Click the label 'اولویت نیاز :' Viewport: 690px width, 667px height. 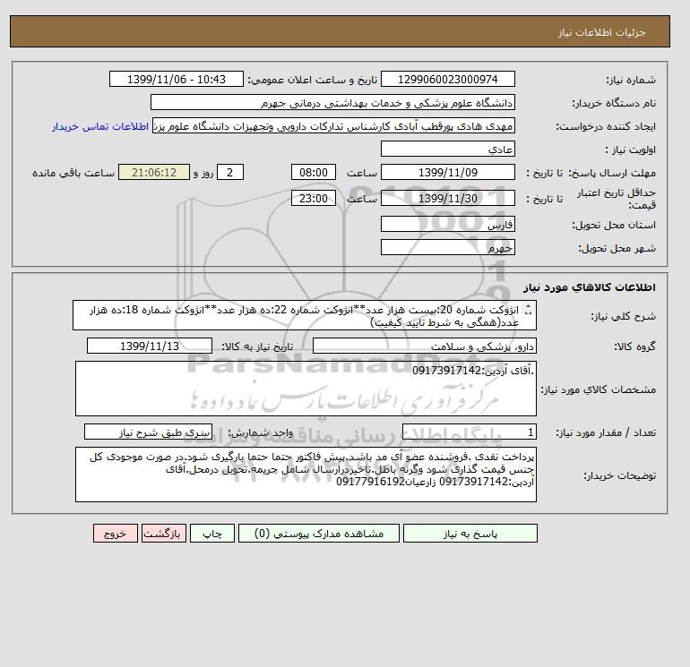[631, 150]
